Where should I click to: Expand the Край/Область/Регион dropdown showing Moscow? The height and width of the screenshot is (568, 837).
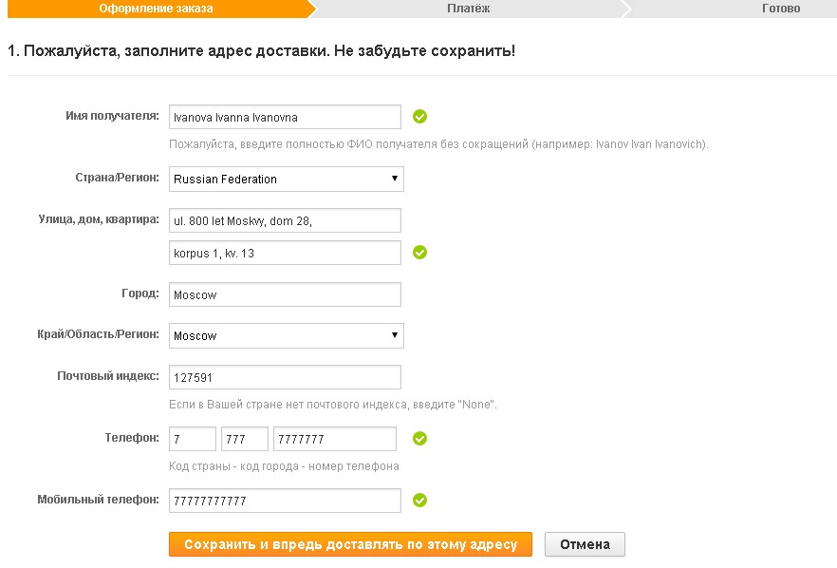(x=287, y=335)
